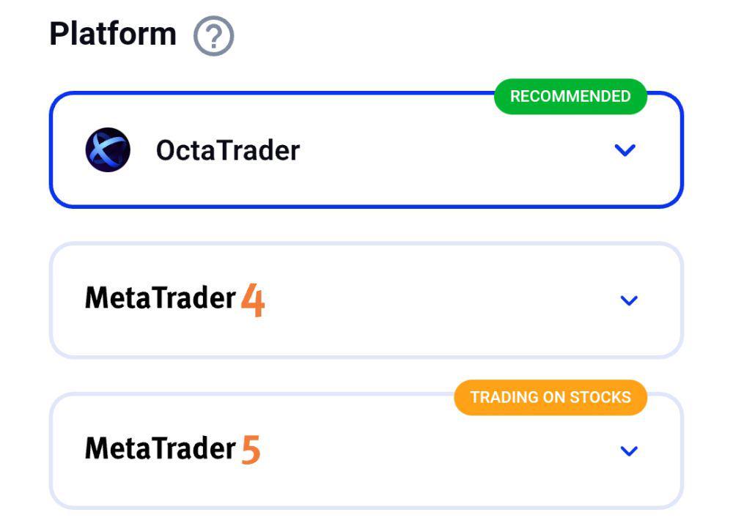
Task: Click the MetaTrader text in the MT5 card
Action: pos(161,448)
